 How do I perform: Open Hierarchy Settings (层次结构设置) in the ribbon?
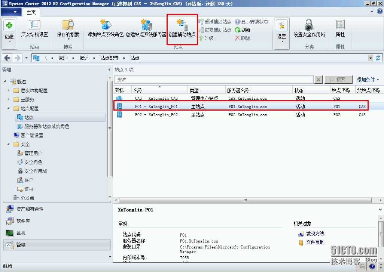pyautogui.click(x=34, y=29)
